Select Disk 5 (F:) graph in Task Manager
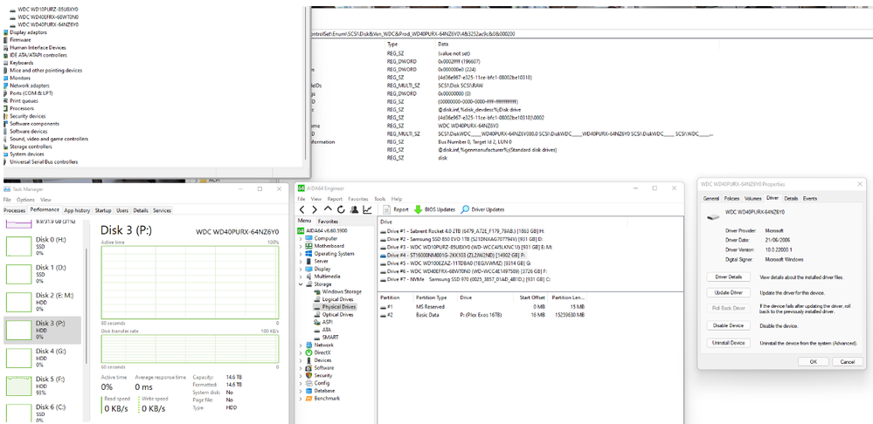 tap(18, 386)
